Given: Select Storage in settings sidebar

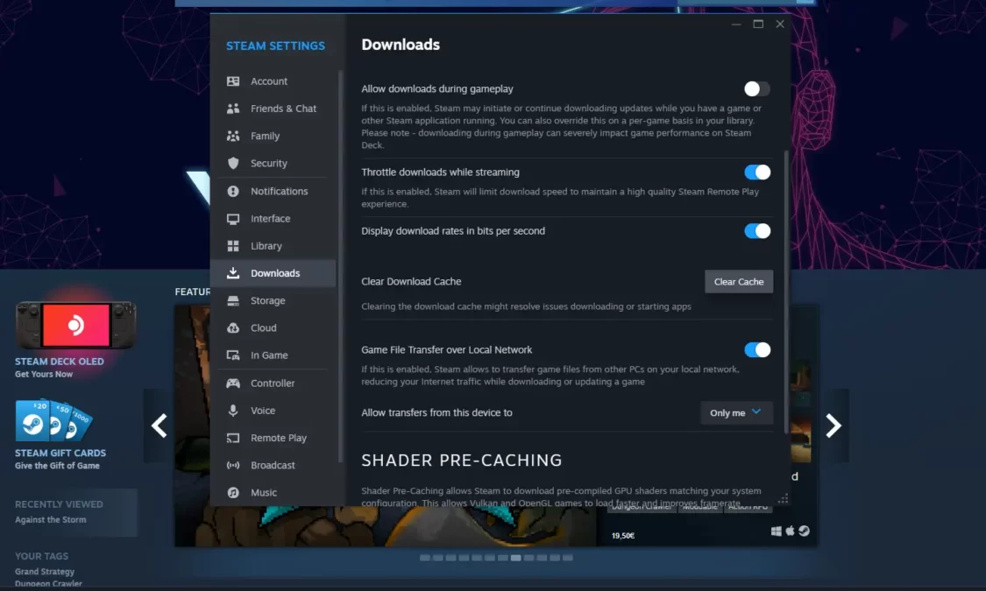Looking at the screenshot, I should point(273,301).
